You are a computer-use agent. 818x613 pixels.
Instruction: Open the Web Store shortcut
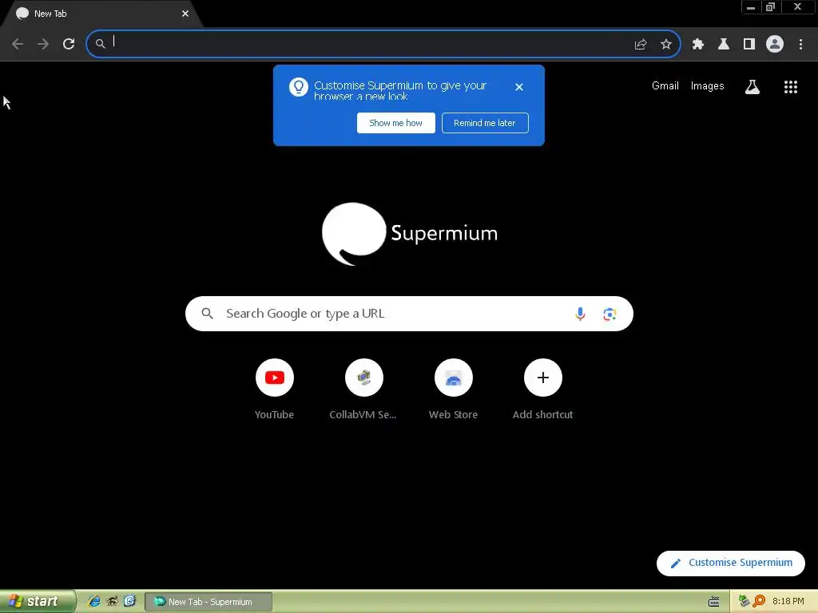tap(454, 390)
